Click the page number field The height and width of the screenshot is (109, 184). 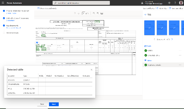84,13
